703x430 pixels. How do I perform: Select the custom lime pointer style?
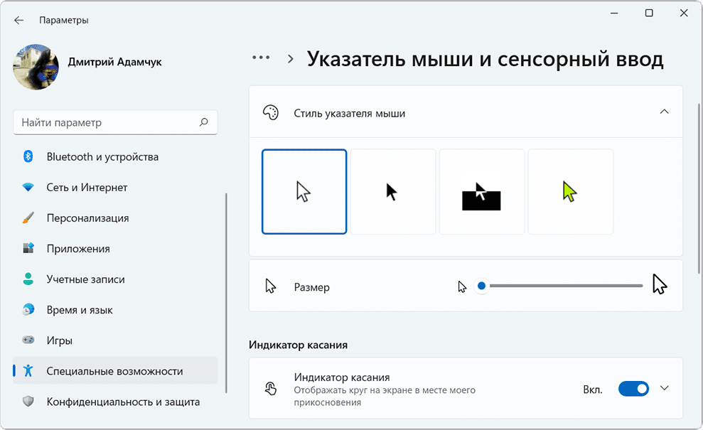(x=571, y=192)
